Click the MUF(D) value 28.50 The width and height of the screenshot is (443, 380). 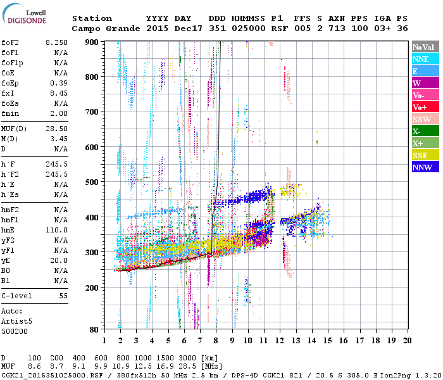pos(56,129)
